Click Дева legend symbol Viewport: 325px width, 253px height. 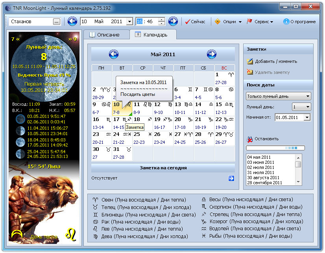[x=95, y=236]
